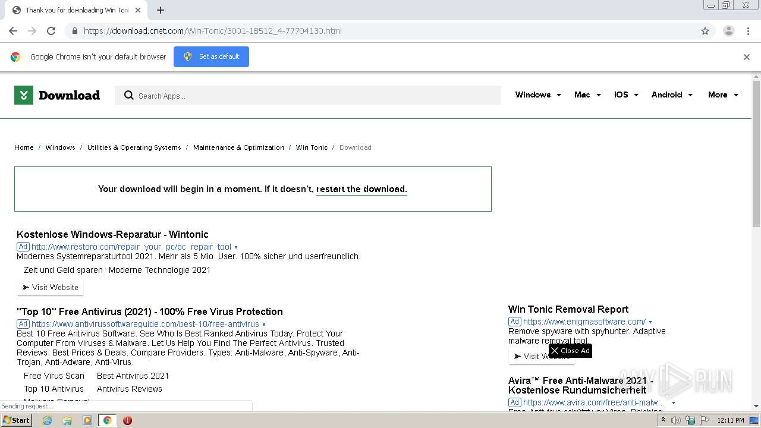Viewport: 761px width, 428px height.
Task: Click the scrollbar down arrow
Action: click(x=756, y=407)
